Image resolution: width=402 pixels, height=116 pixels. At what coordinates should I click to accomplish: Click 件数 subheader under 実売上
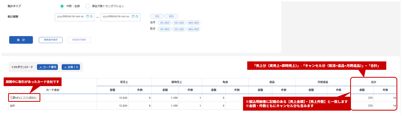tap(140, 90)
